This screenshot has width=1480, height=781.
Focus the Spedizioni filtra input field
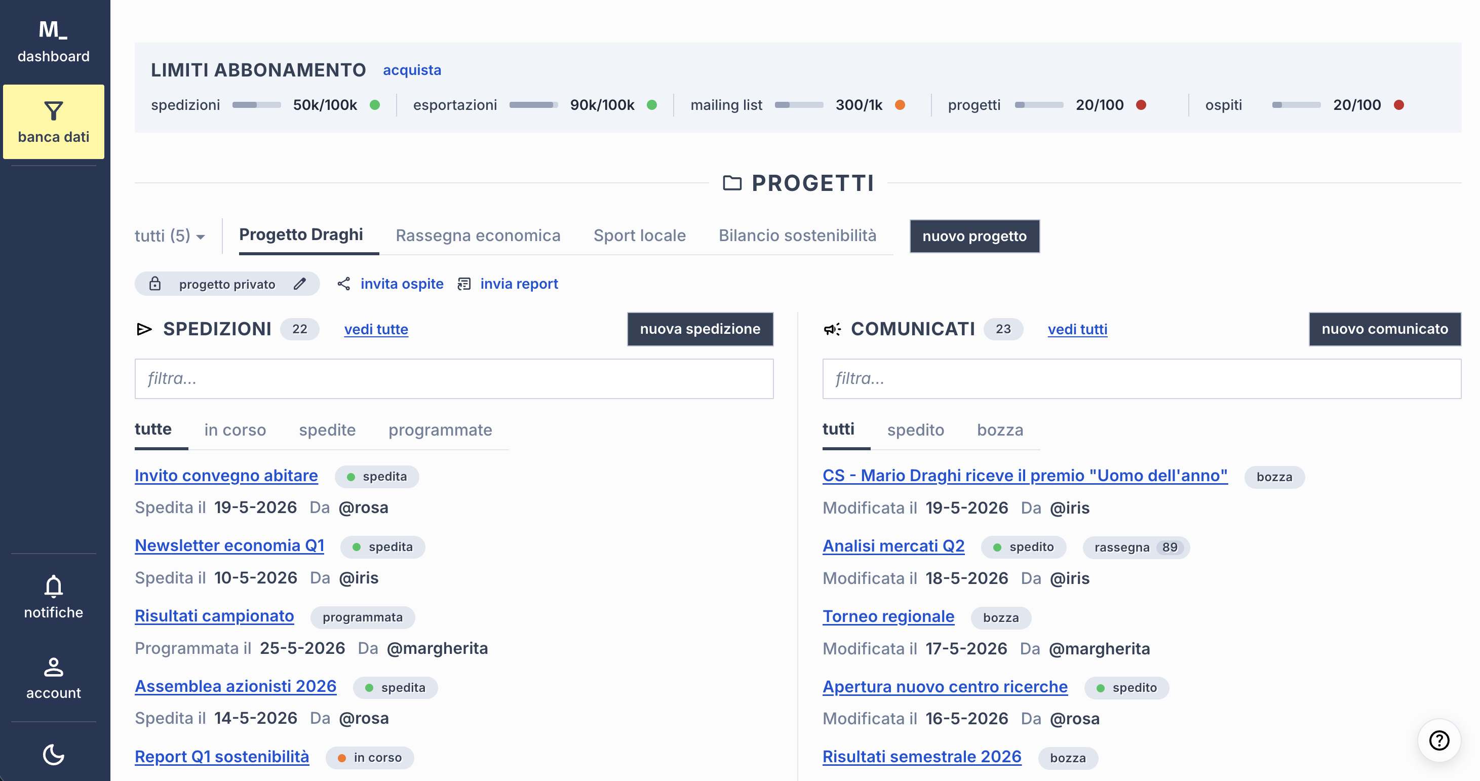[454, 379]
